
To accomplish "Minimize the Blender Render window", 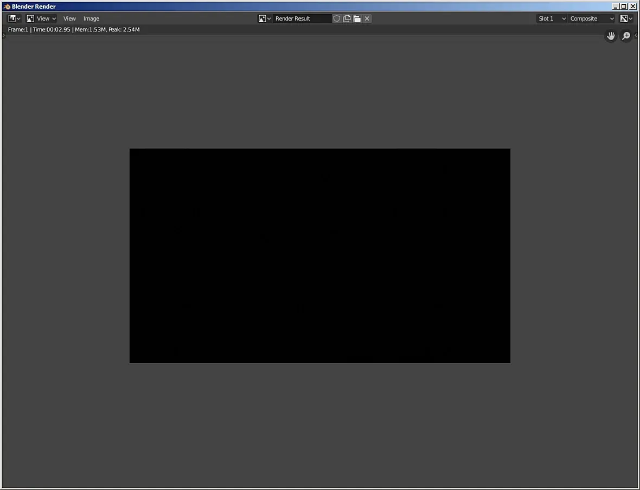I will pos(616,7).
